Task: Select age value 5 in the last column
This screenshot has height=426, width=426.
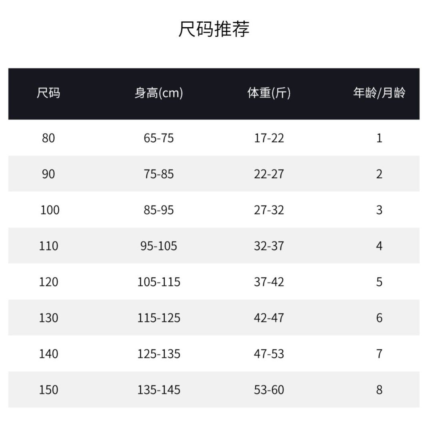Action: (379, 282)
